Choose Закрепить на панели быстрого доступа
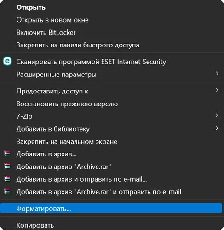The width and height of the screenshot is (224, 230). [x=78, y=45]
